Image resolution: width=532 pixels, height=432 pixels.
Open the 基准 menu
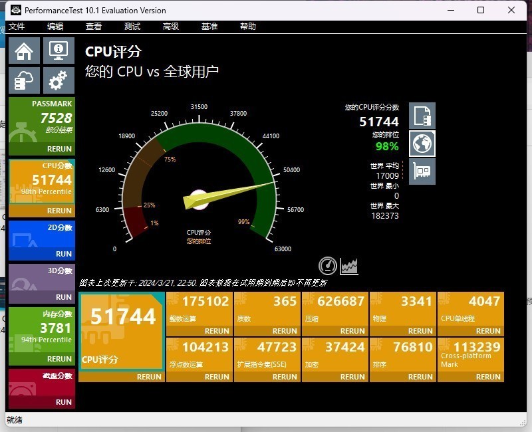tap(209, 27)
